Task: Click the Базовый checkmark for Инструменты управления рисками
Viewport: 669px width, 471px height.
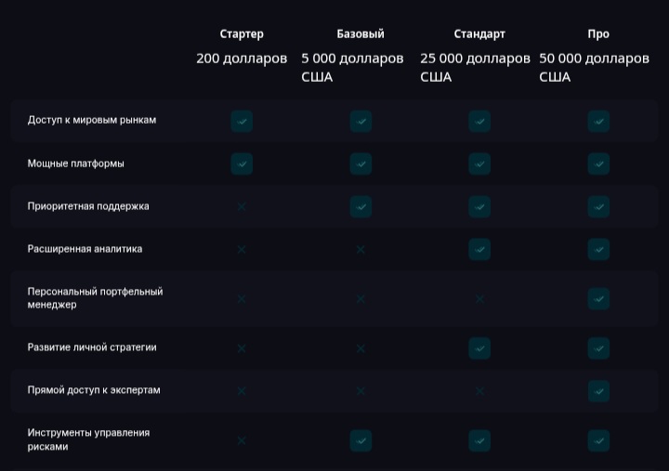Action: tap(361, 440)
